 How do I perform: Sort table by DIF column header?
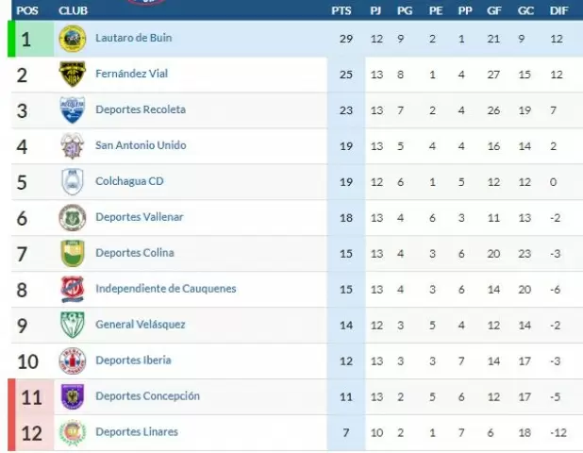[558, 10]
